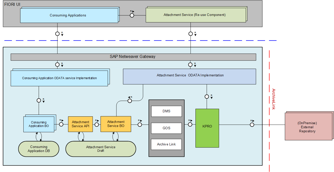Image resolution: width=334 pixels, height=172 pixels.
Task: Click the Consuming Application DB shape
Action: (39, 149)
